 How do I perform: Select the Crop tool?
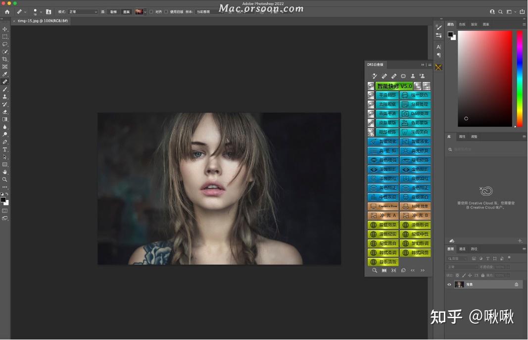point(5,59)
